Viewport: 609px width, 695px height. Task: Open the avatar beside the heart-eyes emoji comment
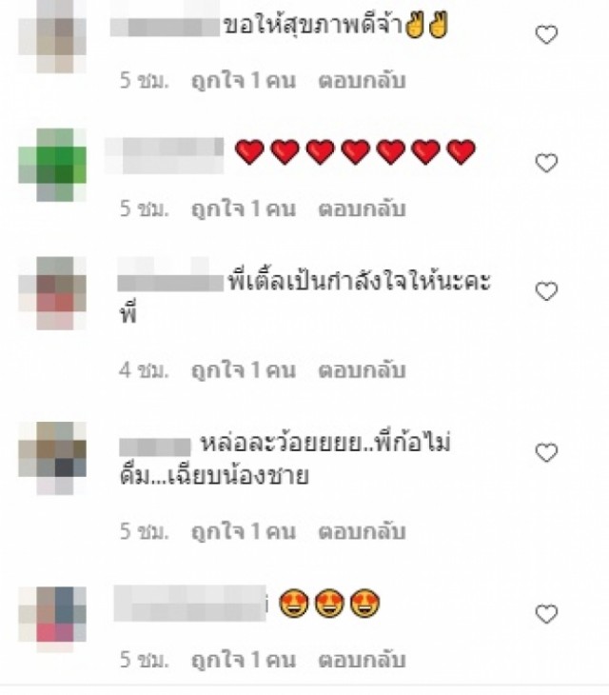point(52,619)
